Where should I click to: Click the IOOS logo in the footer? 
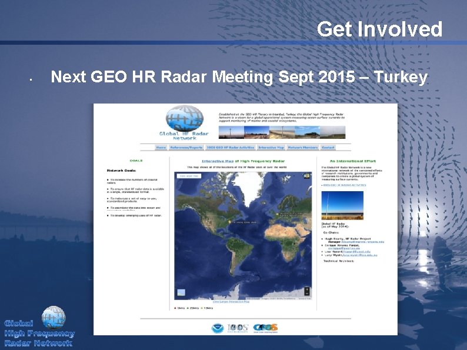(x=238, y=328)
